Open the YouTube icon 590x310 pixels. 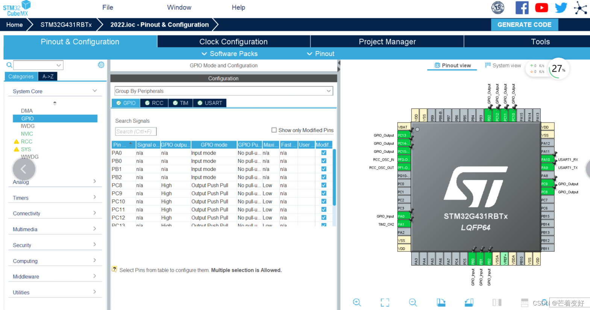point(541,8)
